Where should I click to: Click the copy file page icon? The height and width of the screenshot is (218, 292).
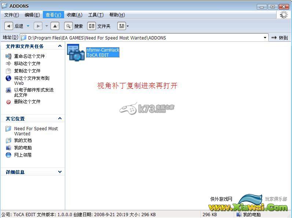(x=8, y=71)
